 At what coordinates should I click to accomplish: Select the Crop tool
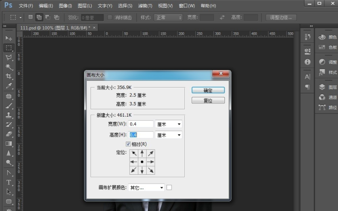(8, 76)
